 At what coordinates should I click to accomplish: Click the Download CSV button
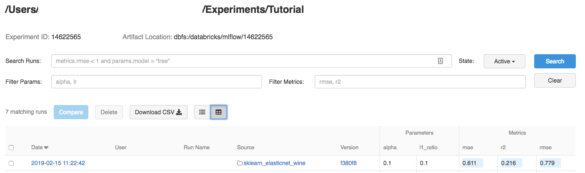(158, 112)
